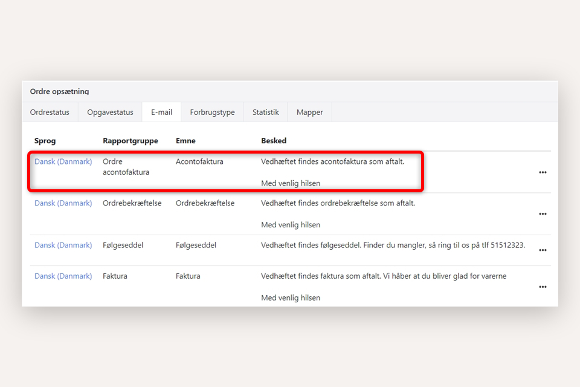580x387 pixels.
Task: Click Dansk (Danmark) link in Acontofaktura row
Action: coord(63,161)
